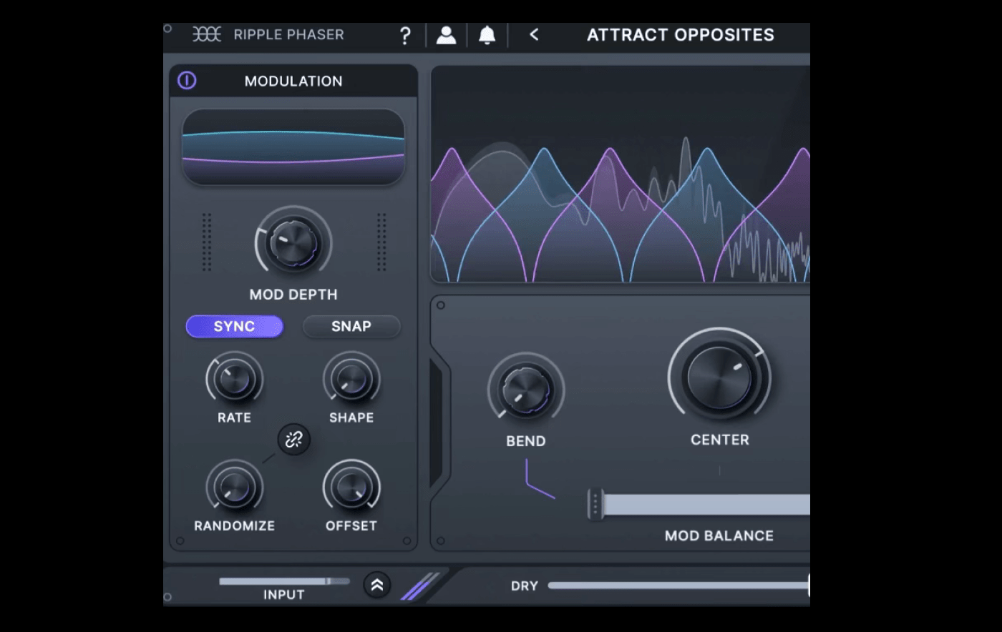Open notifications with the bell icon

487,34
